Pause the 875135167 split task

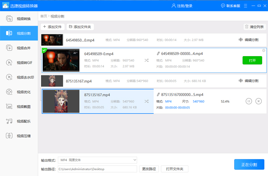click(249, 101)
